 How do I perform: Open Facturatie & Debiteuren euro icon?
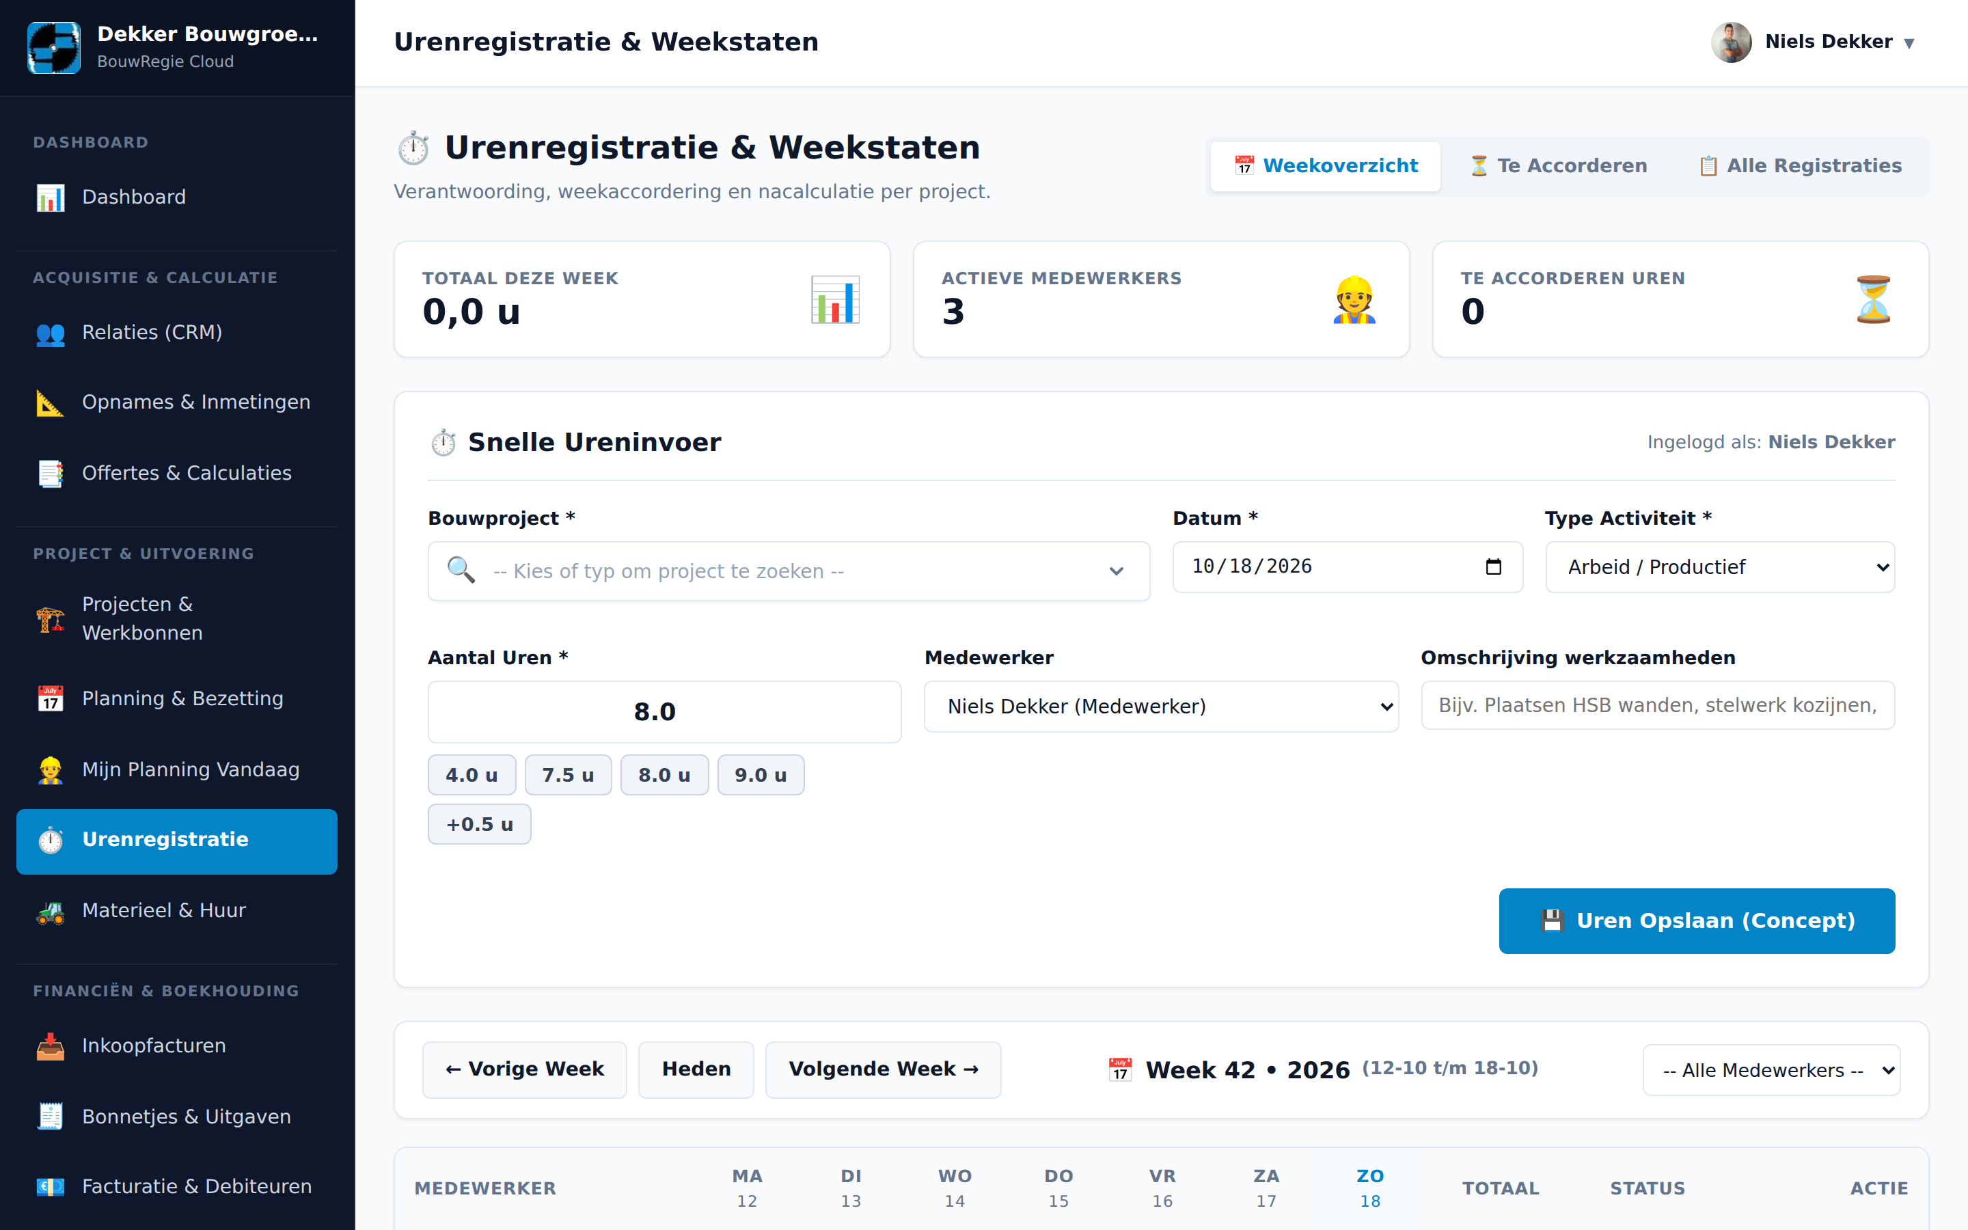51,1187
